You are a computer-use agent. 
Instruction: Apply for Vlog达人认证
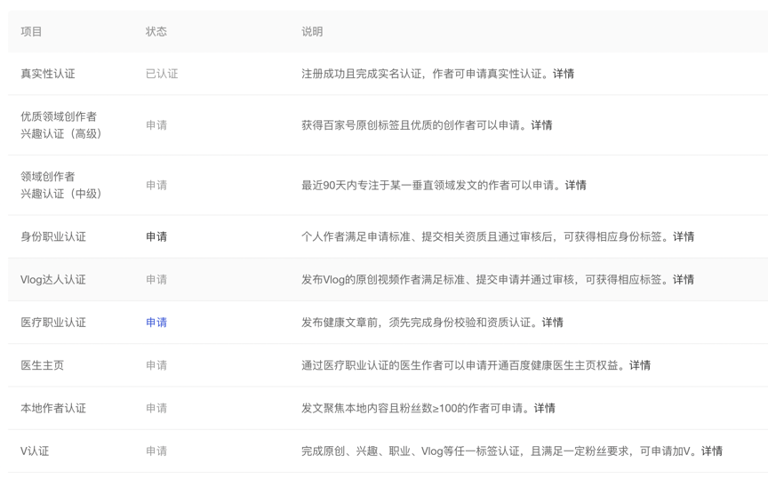point(156,279)
